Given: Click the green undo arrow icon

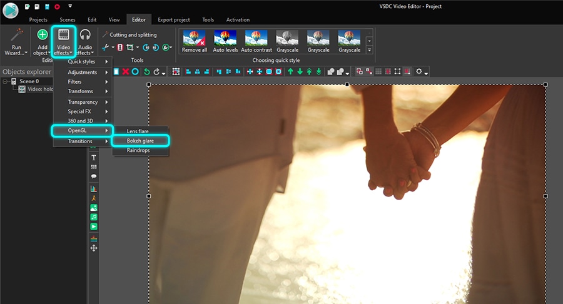Looking at the screenshot, I should [x=146, y=72].
